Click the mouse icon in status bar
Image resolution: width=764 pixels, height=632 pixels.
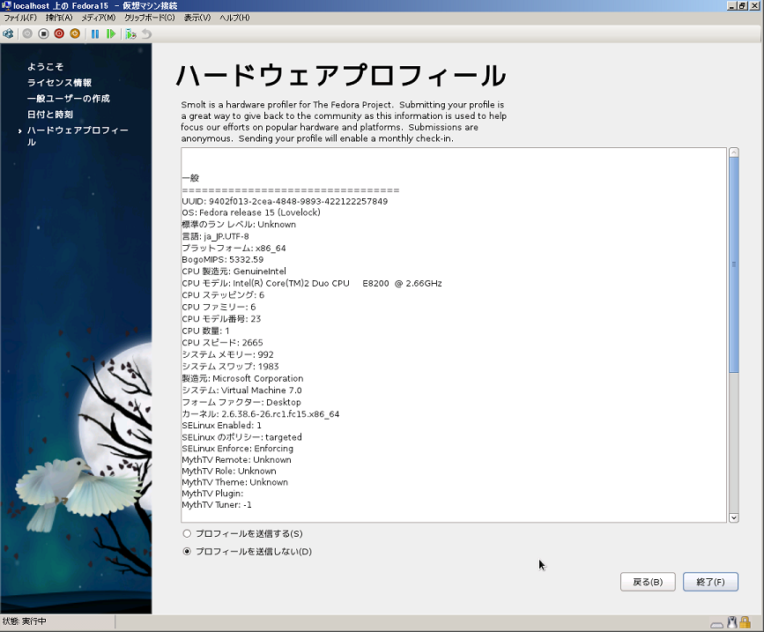point(731,622)
